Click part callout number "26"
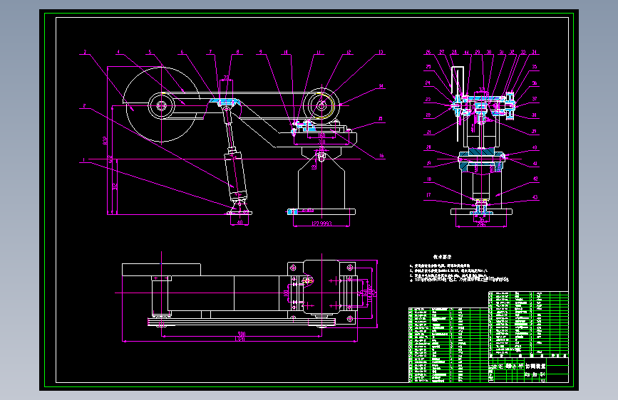 click(x=428, y=51)
